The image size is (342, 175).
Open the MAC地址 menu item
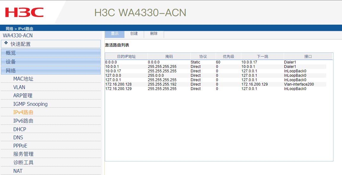(x=23, y=79)
